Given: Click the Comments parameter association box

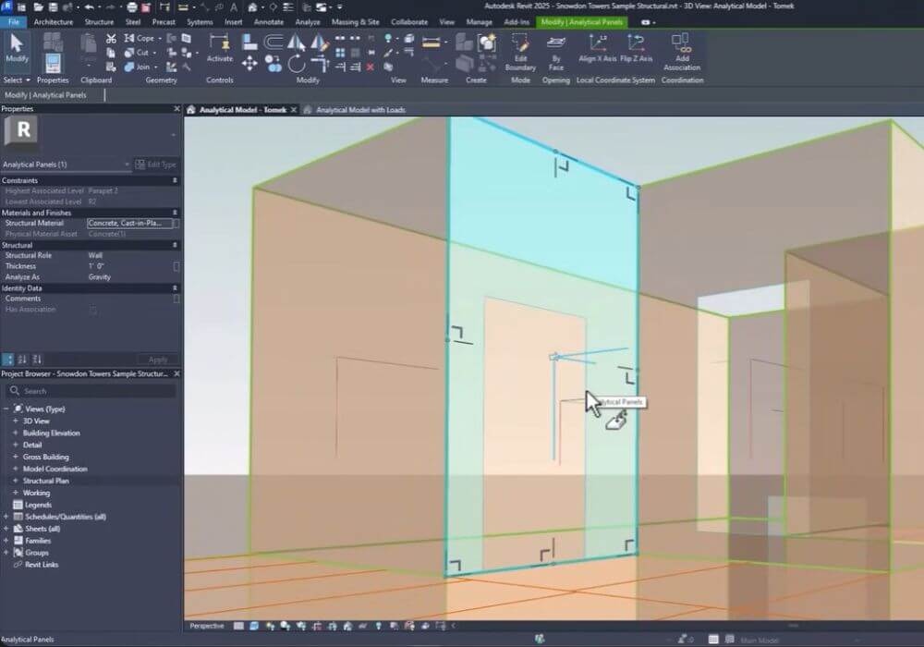Looking at the screenshot, I should click(176, 299).
